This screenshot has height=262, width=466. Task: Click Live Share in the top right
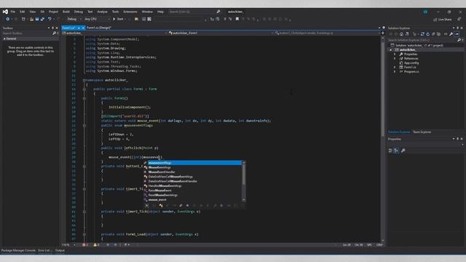pos(443,20)
